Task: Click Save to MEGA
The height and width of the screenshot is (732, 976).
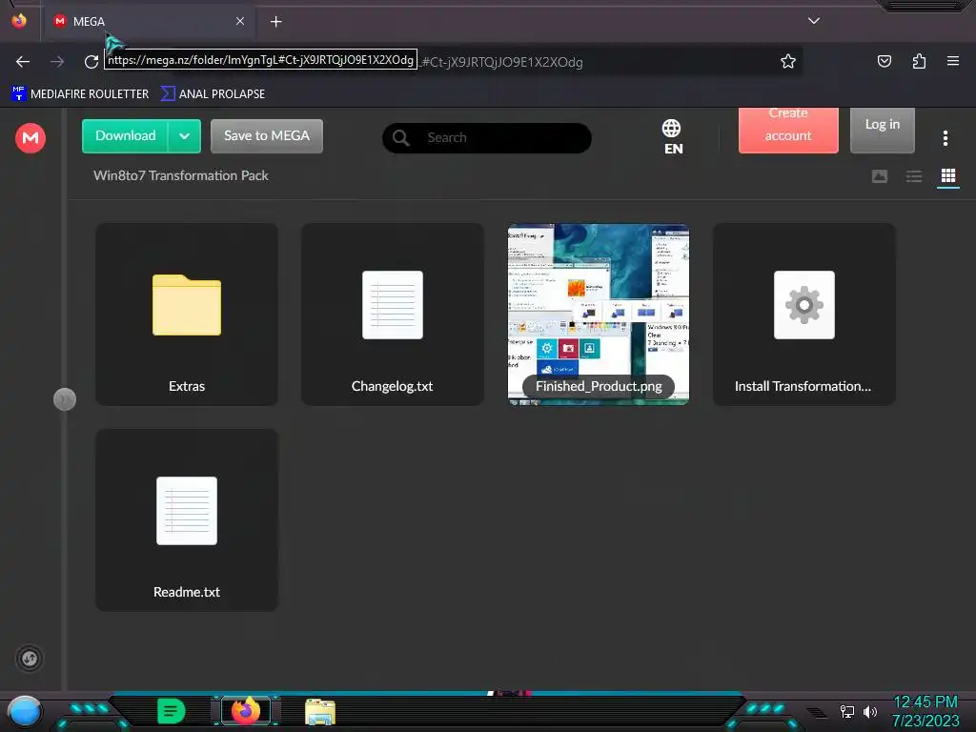Action: pos(267,135)
